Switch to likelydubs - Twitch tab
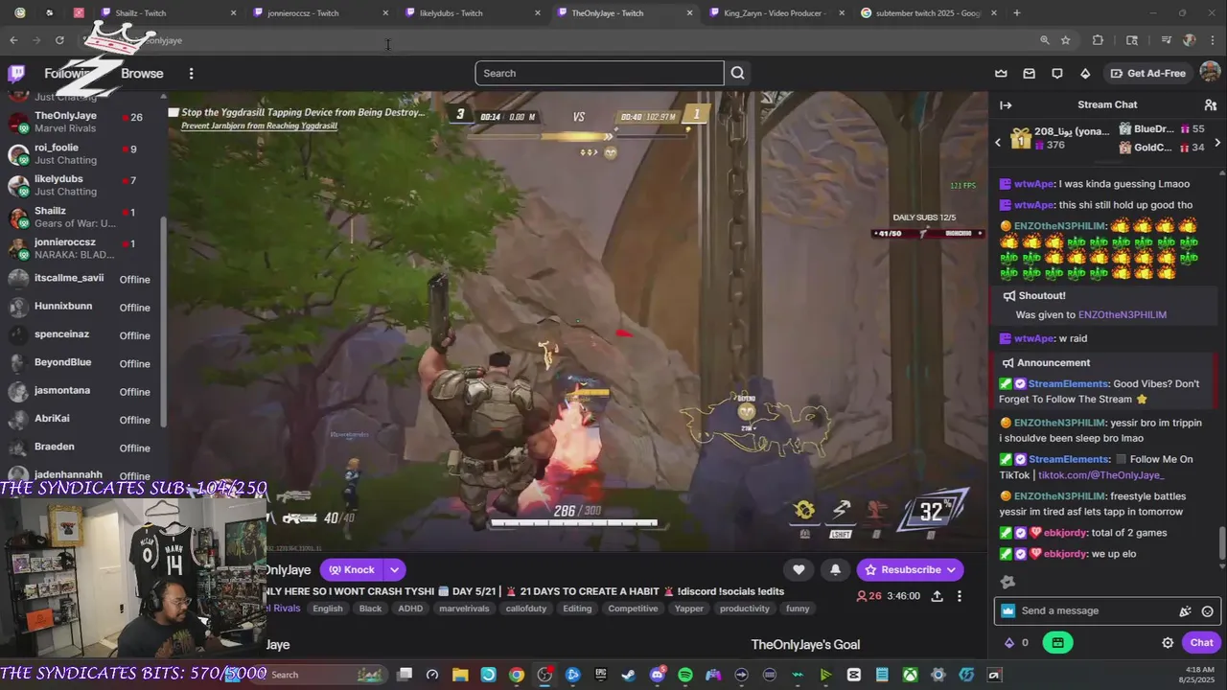1227x690 pixels. (475, 13)
